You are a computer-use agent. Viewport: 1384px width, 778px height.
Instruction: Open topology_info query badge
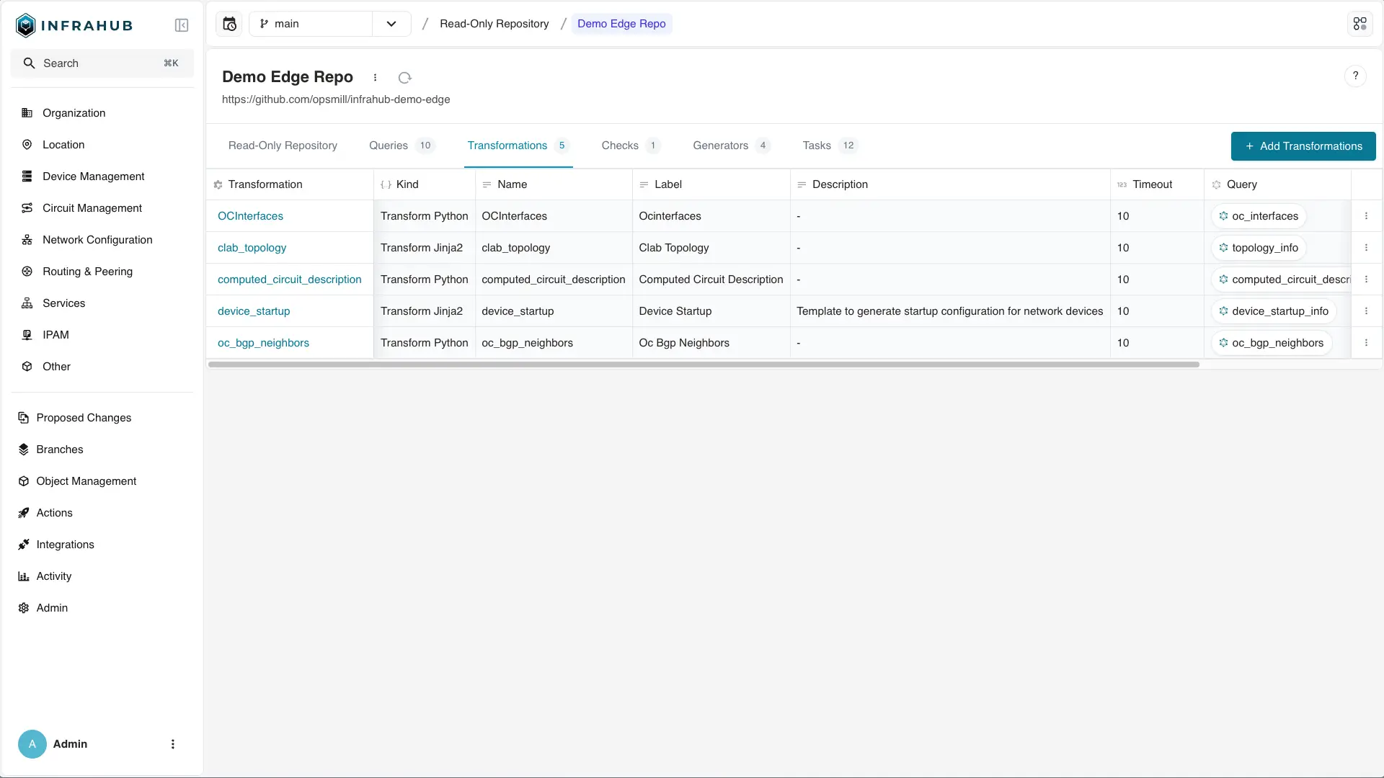tap(1259, 248)
